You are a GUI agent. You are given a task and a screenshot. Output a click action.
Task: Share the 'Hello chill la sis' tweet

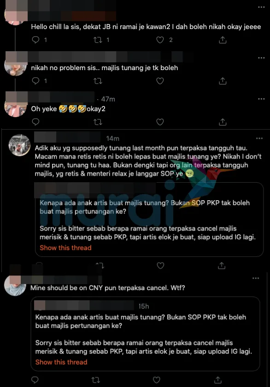tap(223, 40)
